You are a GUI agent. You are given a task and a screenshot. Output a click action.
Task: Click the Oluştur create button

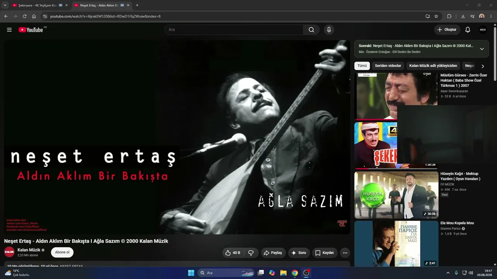coord(447,30)
